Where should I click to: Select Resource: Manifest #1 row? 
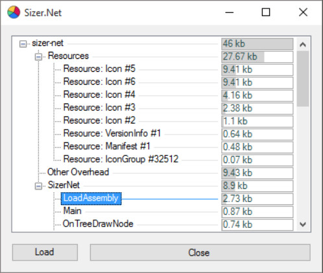point(107,146)
